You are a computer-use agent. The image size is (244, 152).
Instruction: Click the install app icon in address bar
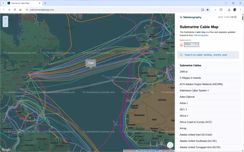202,10
